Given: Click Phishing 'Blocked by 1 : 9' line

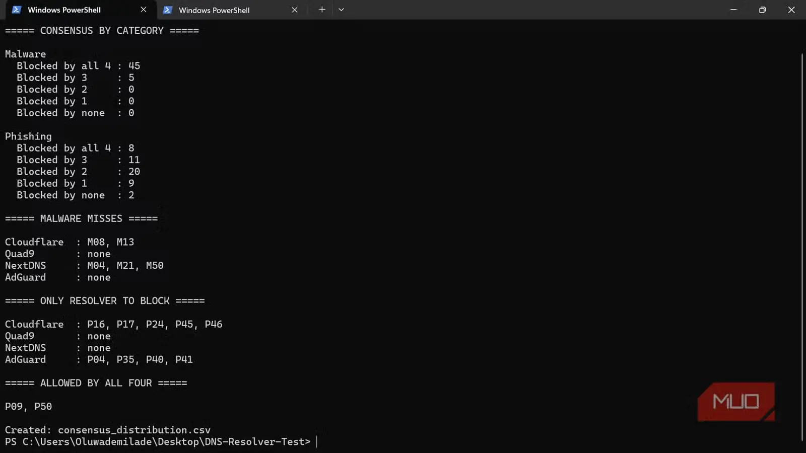Looking at the screenshot, I should 76,183.
